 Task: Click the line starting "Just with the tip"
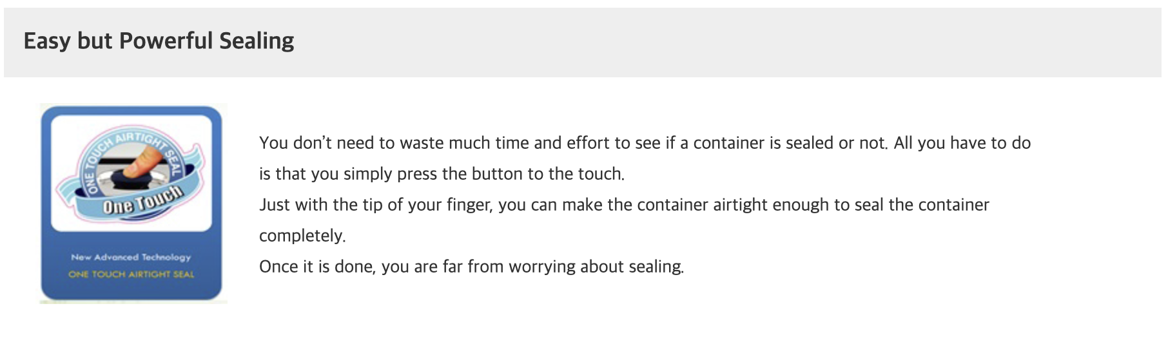tap(623, 205)
